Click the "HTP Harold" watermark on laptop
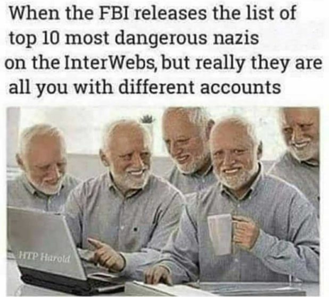 (x=44, y=257)
